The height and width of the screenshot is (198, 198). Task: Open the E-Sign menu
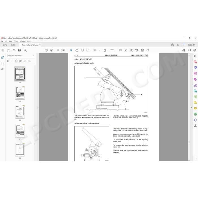click(x=16, y=41)
